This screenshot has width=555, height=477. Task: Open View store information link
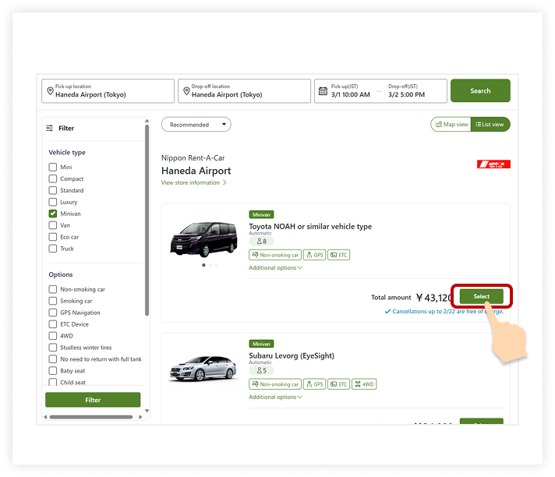tap(190, 182)
